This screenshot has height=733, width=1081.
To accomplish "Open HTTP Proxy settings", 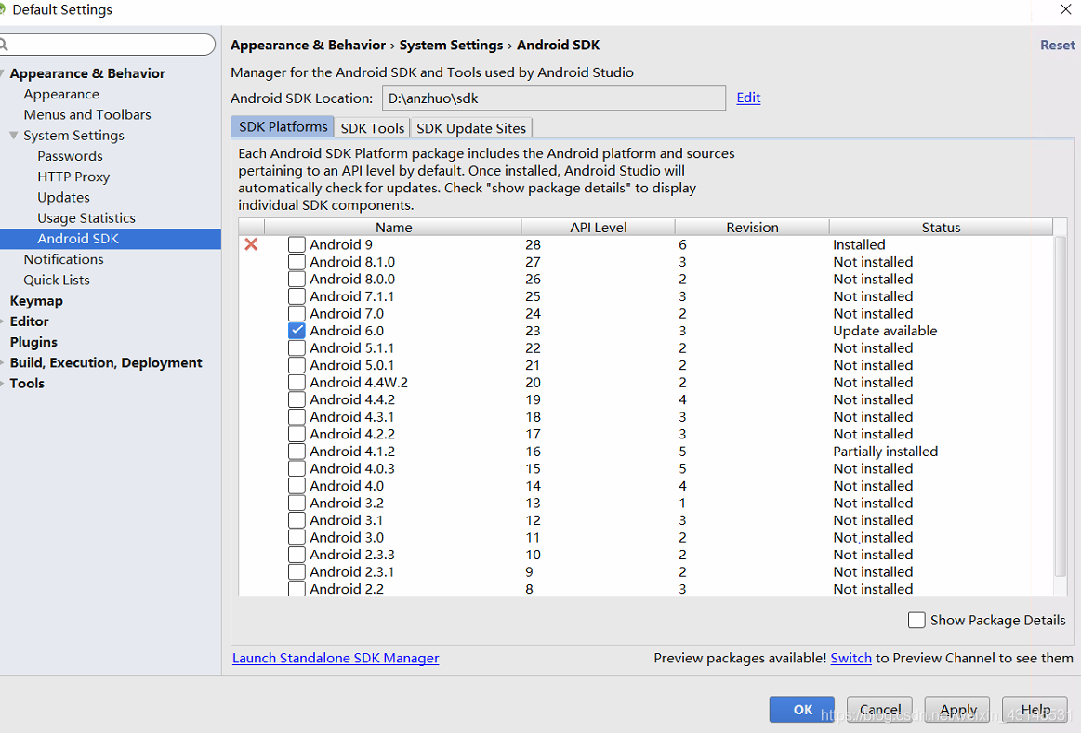I will 73,177.
